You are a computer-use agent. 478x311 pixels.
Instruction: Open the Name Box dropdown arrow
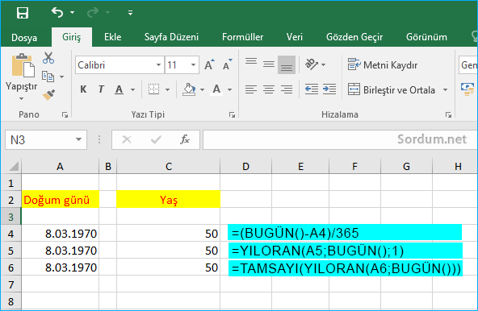(x=78, y=139)
